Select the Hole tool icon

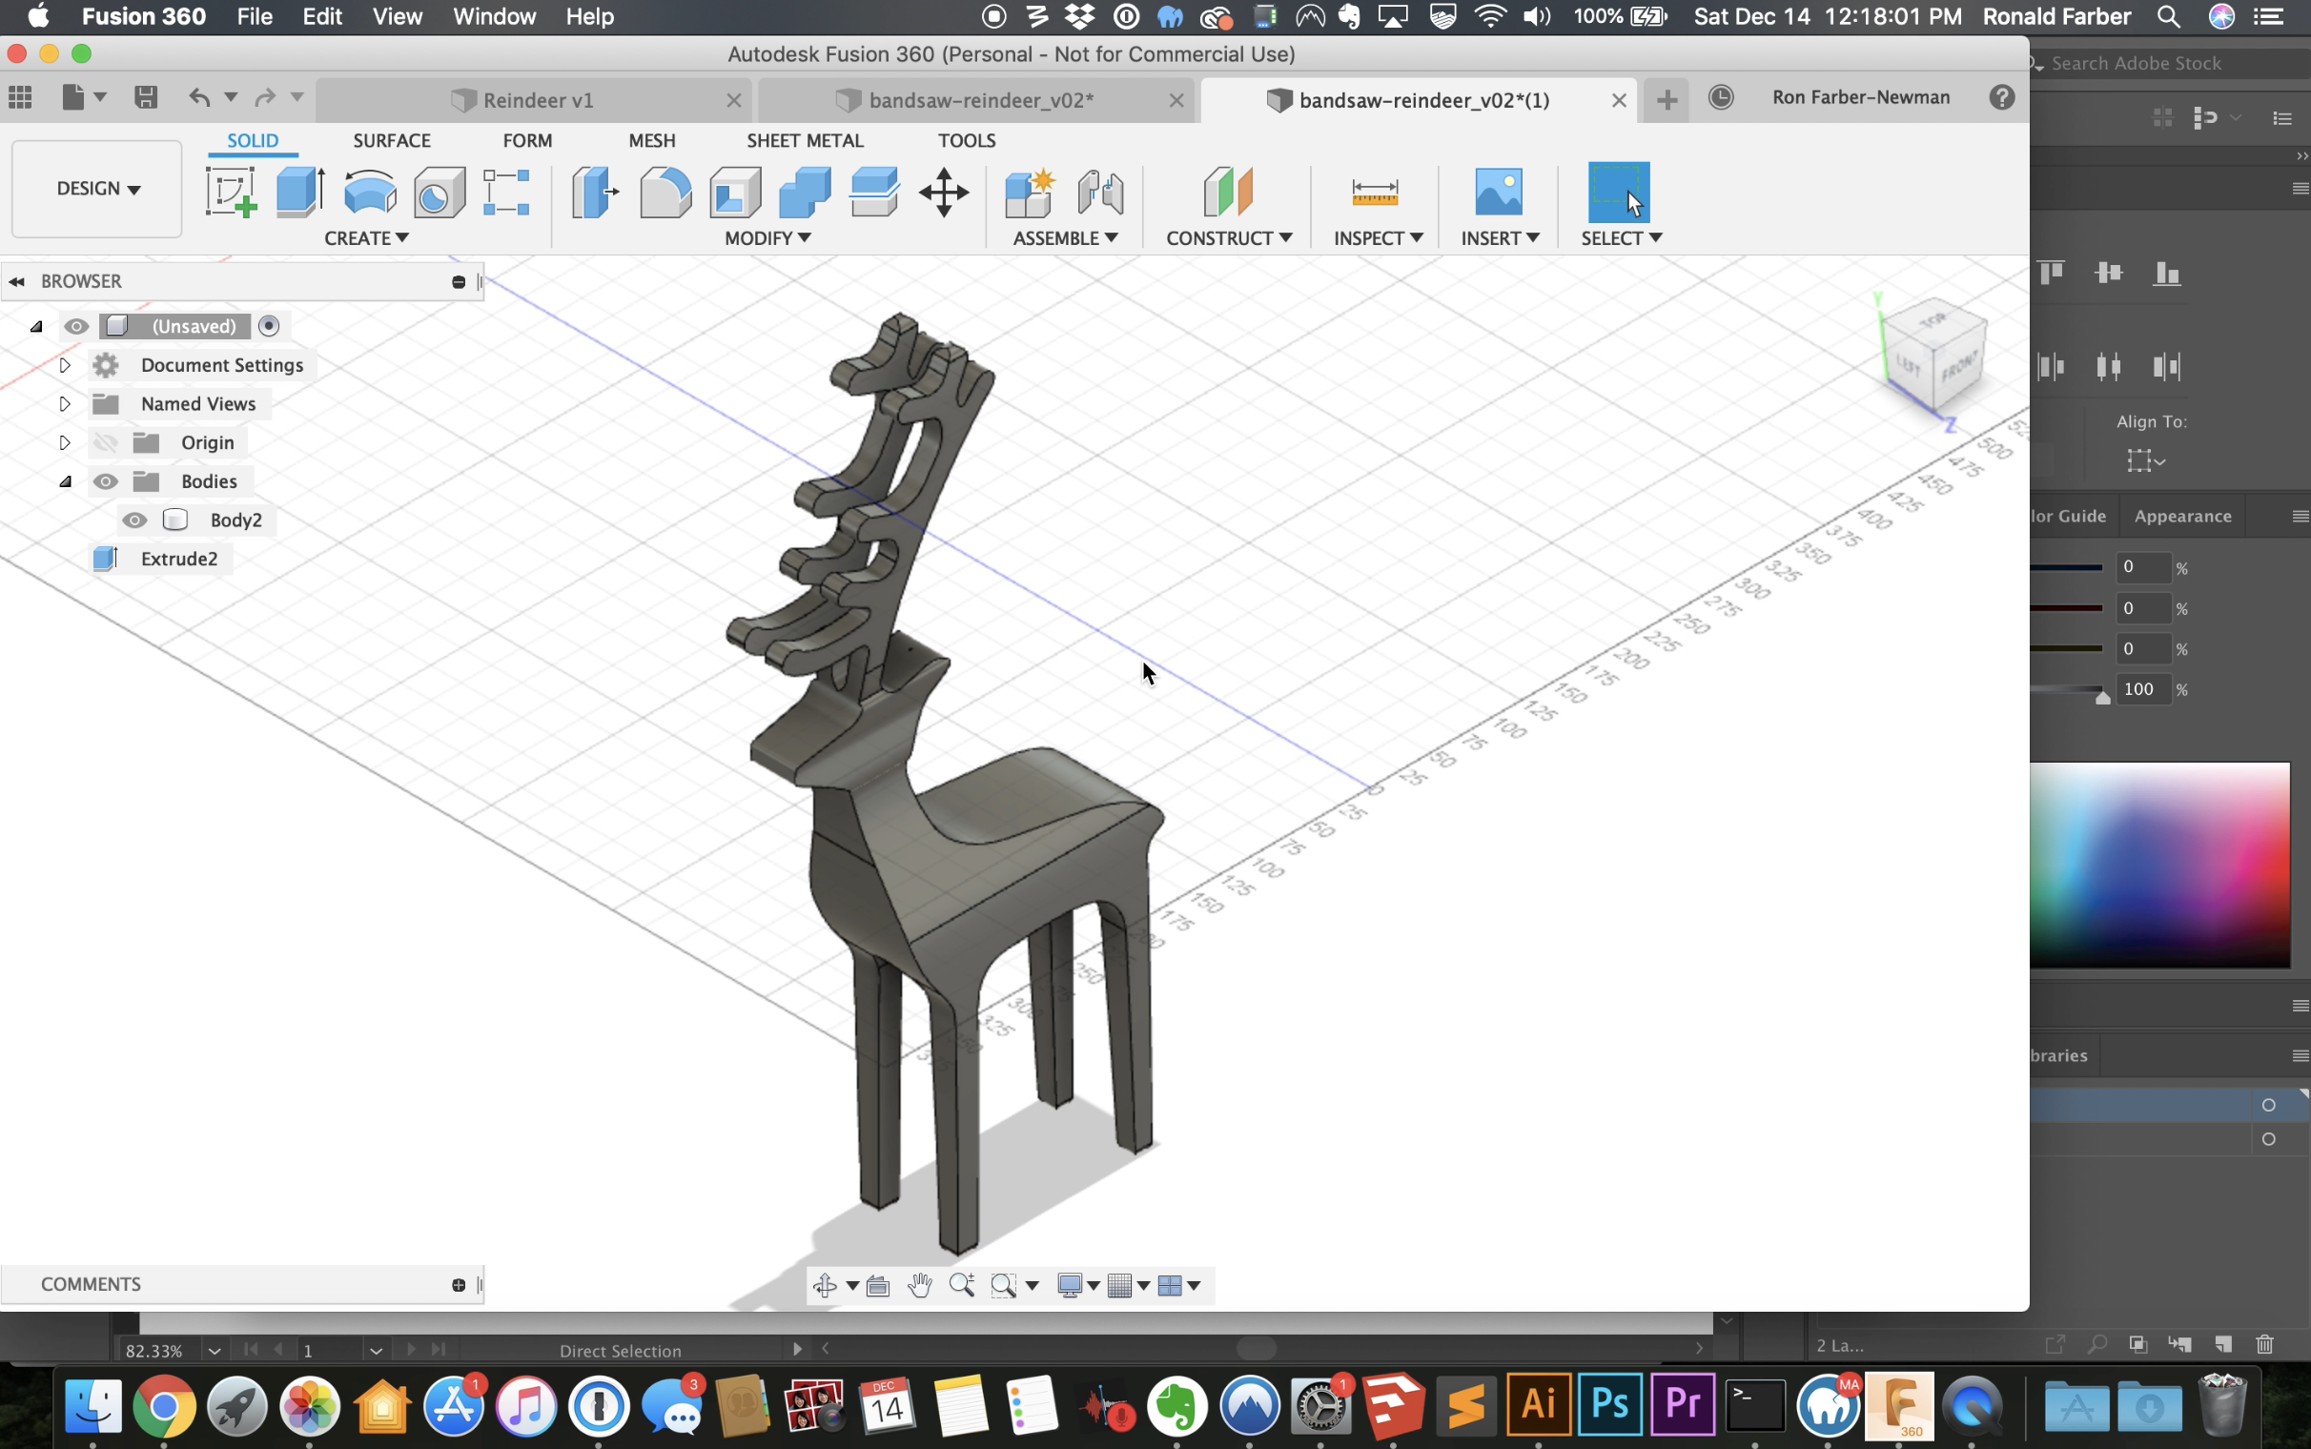440,192
